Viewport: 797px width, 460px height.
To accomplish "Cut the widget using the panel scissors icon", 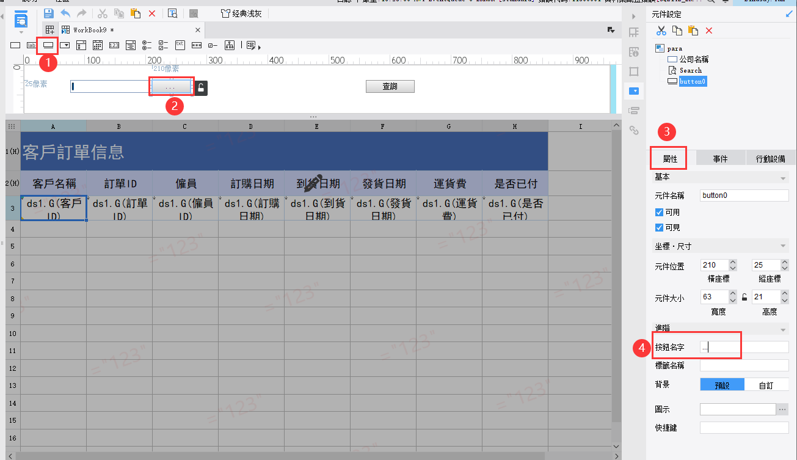I will point(661,31).
